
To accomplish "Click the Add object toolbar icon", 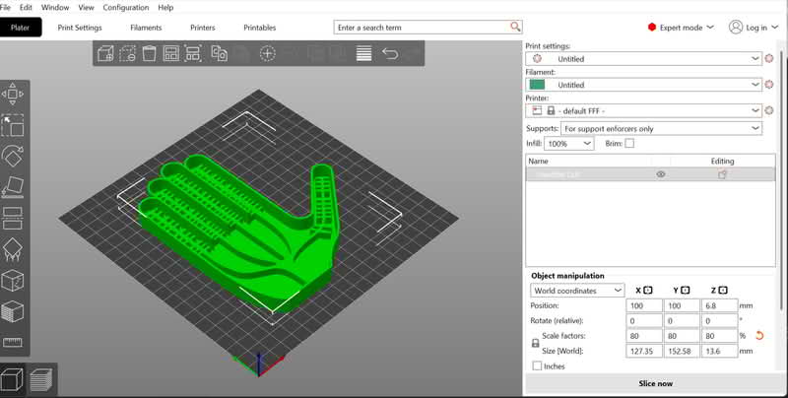I will (105, 53).
